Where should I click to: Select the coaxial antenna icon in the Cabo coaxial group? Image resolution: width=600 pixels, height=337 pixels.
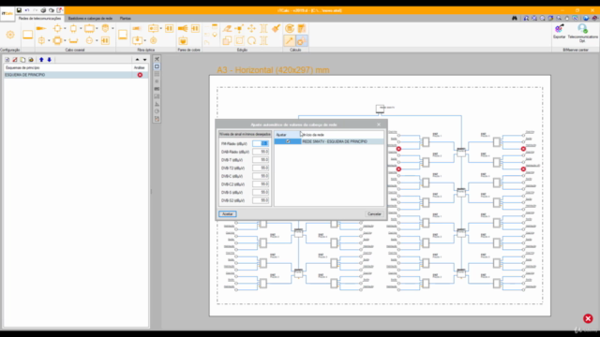point(41,28)
